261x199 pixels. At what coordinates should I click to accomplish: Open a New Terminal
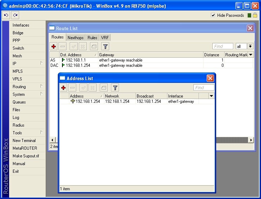coord(27,141)
